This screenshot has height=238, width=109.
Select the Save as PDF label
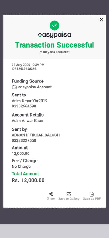pyautogui.click(x=92, y=198)
